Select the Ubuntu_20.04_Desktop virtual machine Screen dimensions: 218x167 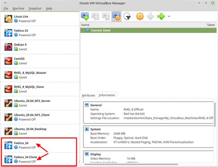coord(40,131)
